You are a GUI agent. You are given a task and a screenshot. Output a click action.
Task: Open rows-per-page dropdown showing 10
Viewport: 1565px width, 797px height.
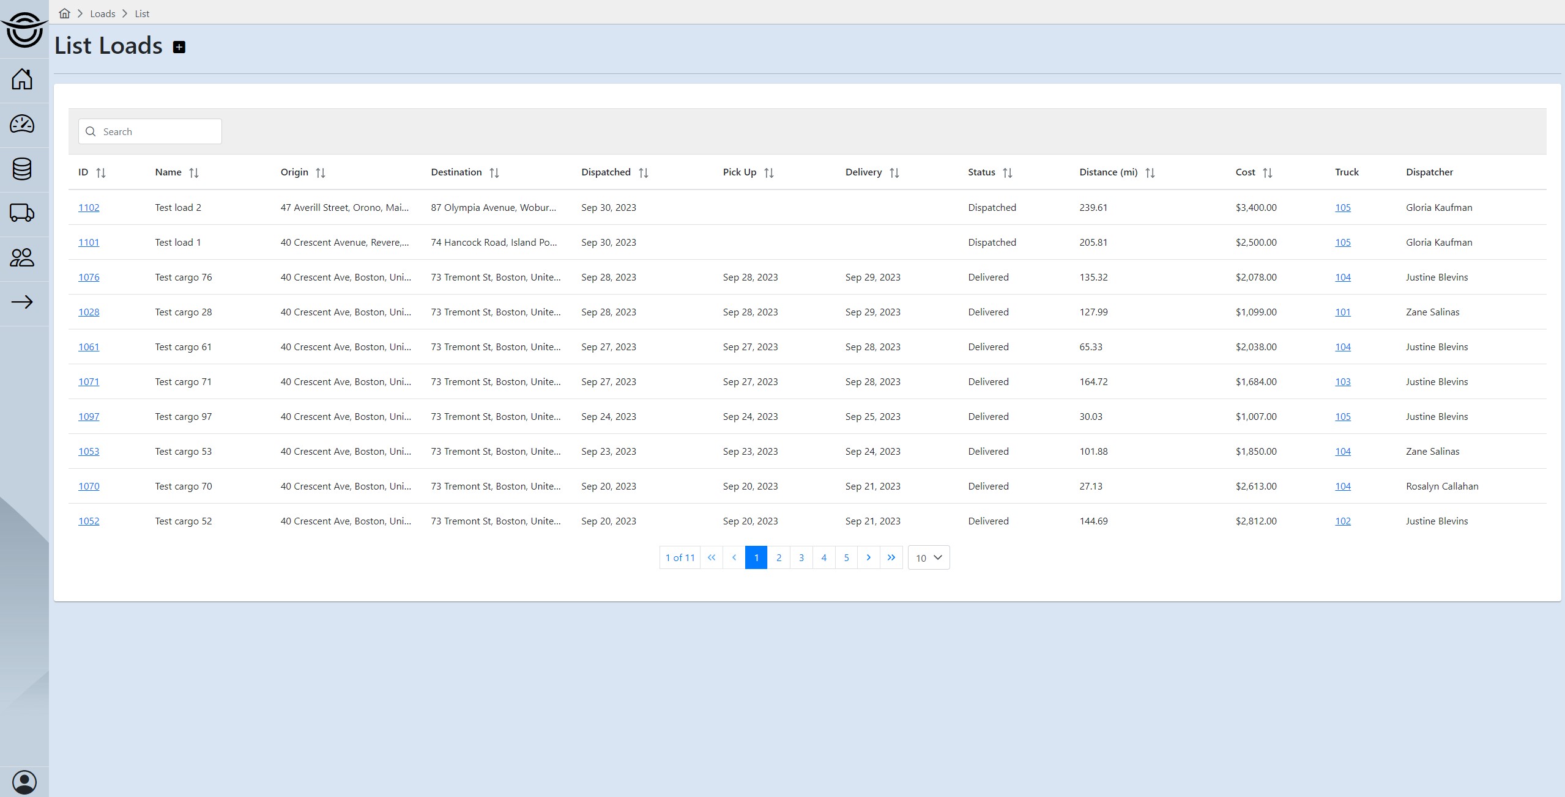pos(928,557)
